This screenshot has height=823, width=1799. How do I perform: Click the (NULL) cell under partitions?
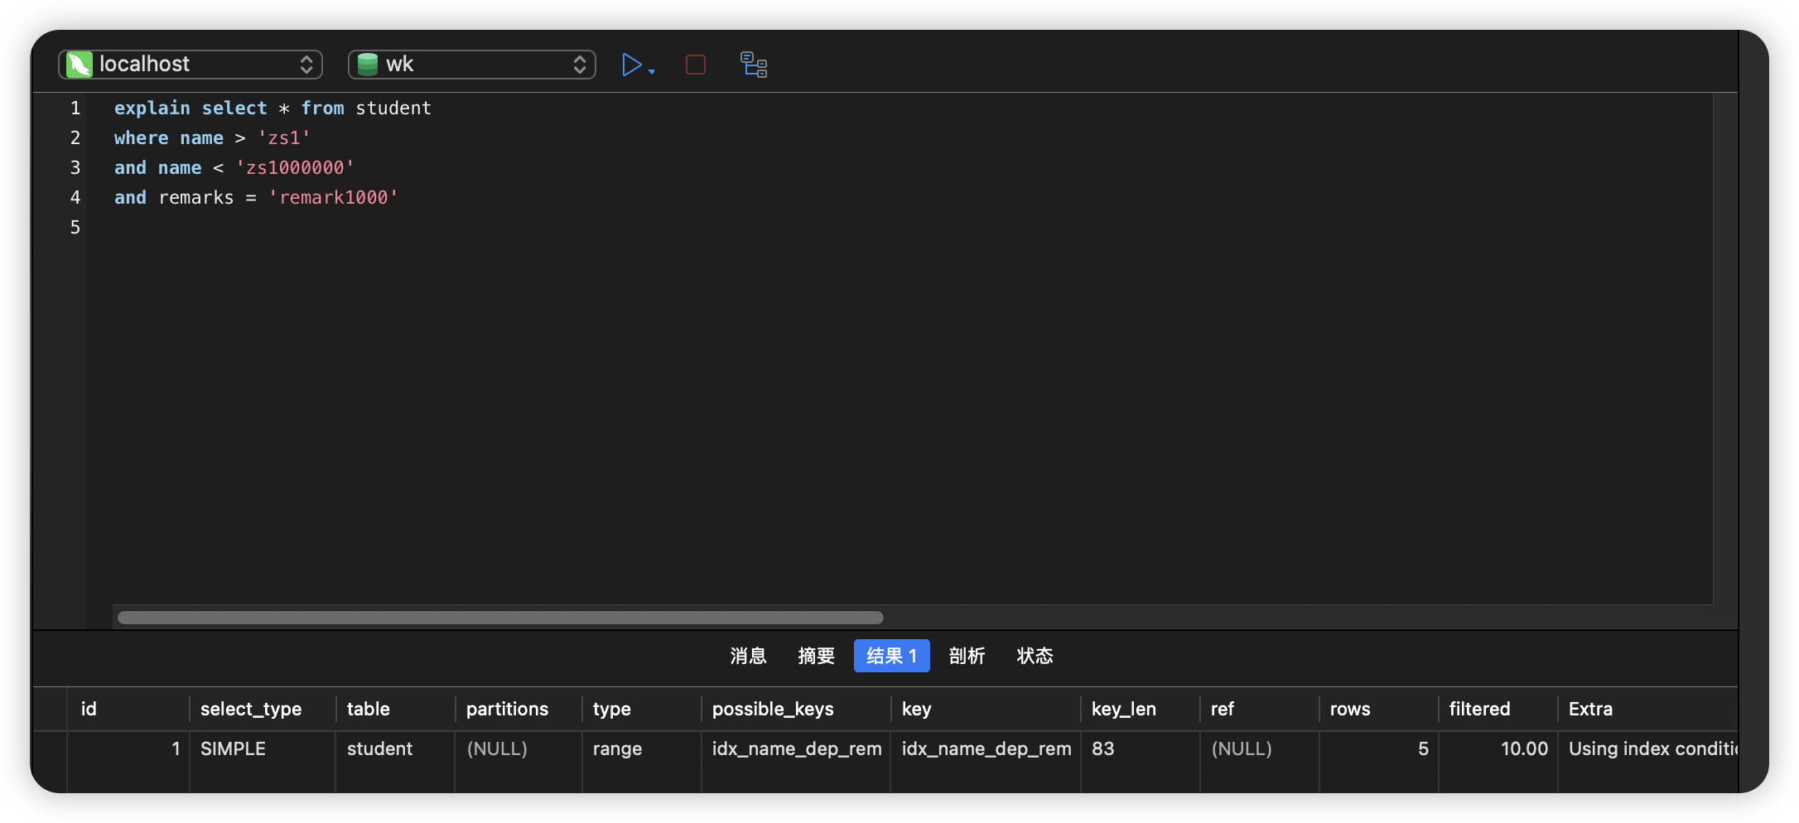tap(518, 748)
